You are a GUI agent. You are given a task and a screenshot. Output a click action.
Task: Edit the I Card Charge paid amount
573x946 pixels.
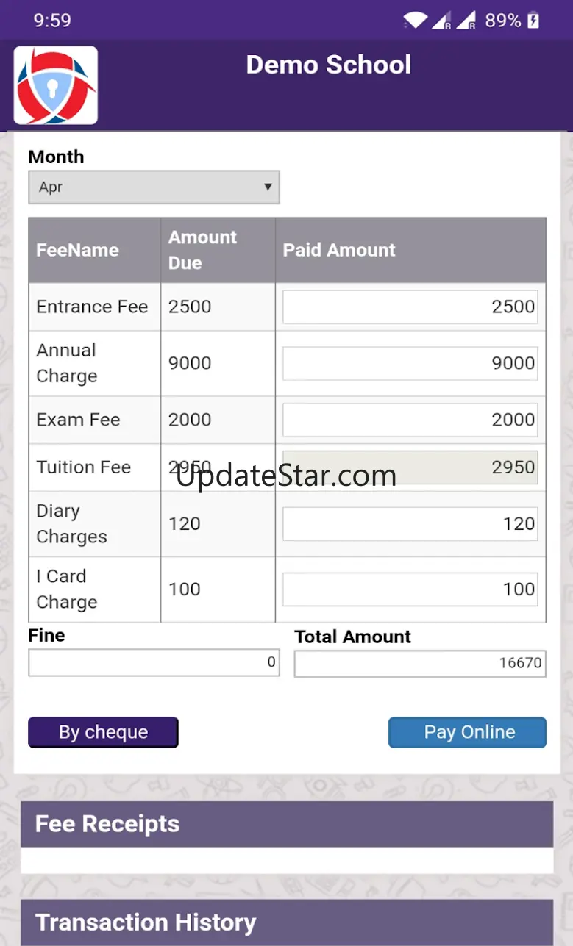[410, 590]
